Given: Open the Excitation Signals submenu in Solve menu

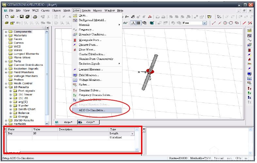Looking at the screenshot, I should 97,63.
